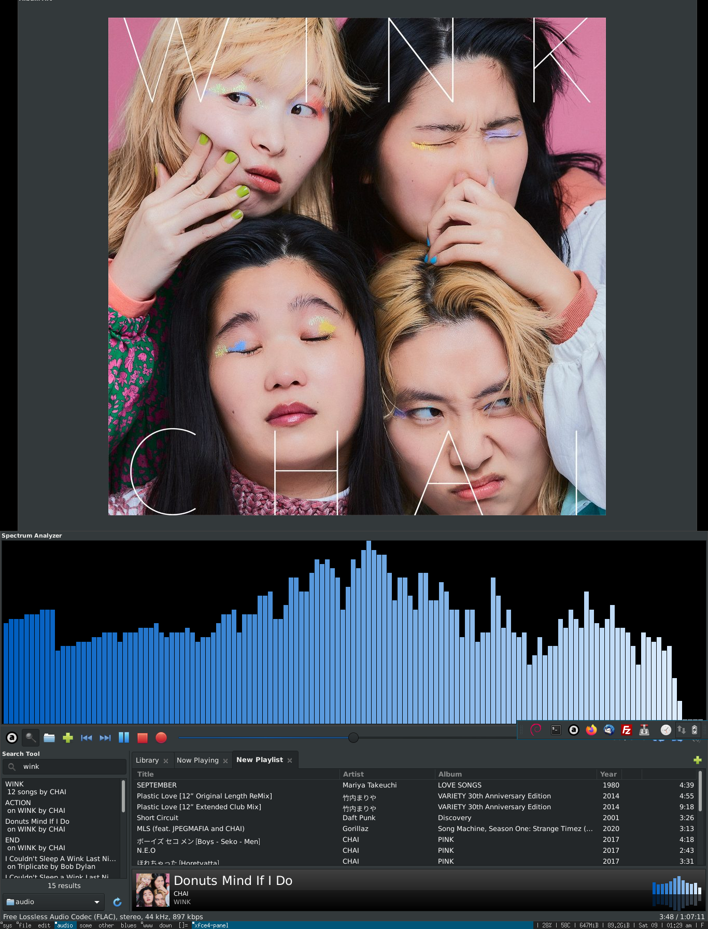Sort playlist by Artist column header

tap(387, 774)
